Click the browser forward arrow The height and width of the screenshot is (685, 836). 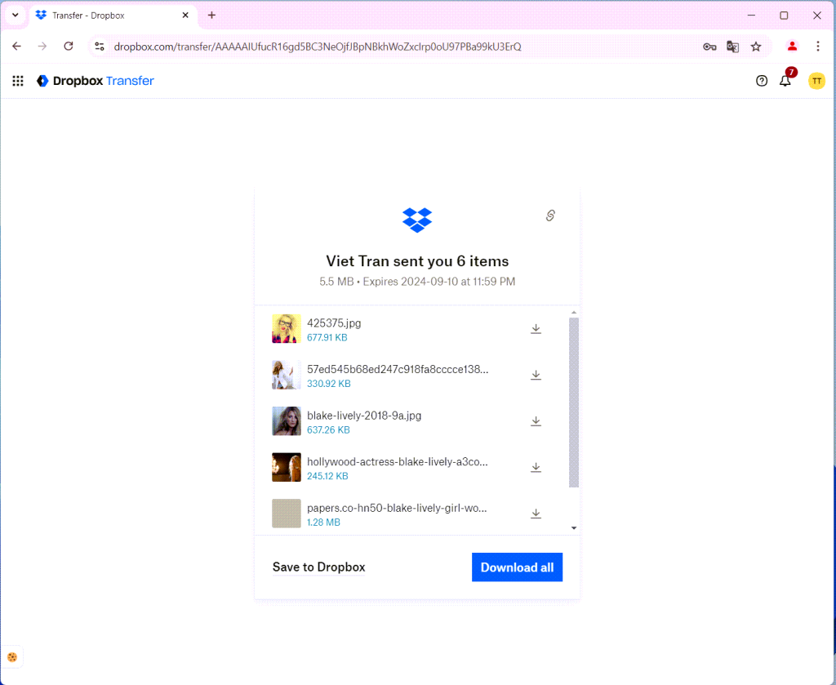point(42,47)
